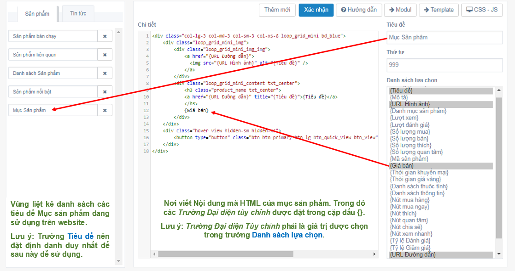515x271 pixels.
Task: Select {Số lượng bán} option
Action: 441,138
